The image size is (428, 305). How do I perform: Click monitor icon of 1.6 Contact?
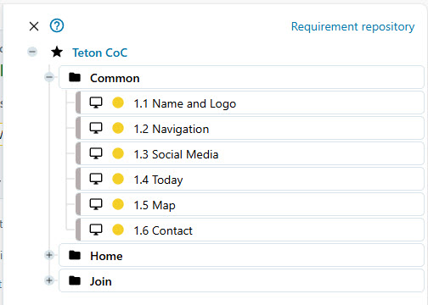(96, 230)
